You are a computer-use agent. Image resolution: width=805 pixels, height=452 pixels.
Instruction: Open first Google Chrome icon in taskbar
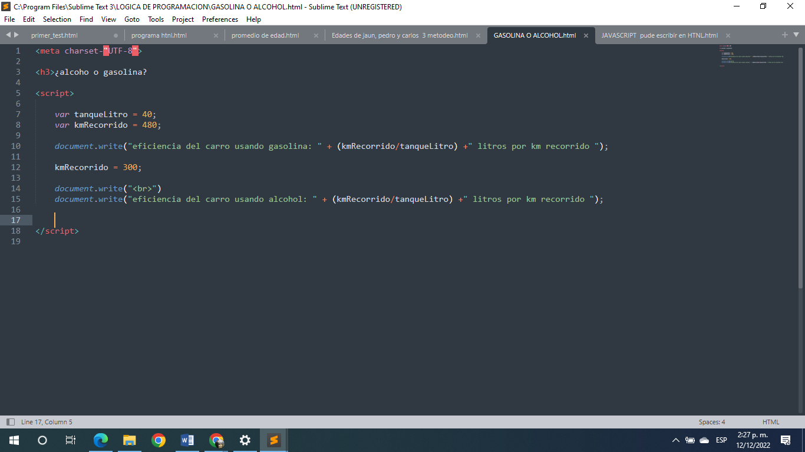click(x=158, y=440)
